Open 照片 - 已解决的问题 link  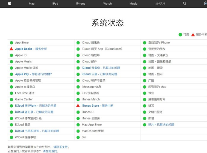tap(161, 125)
